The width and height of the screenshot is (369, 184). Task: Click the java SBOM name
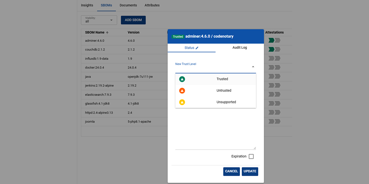[88, 77]
